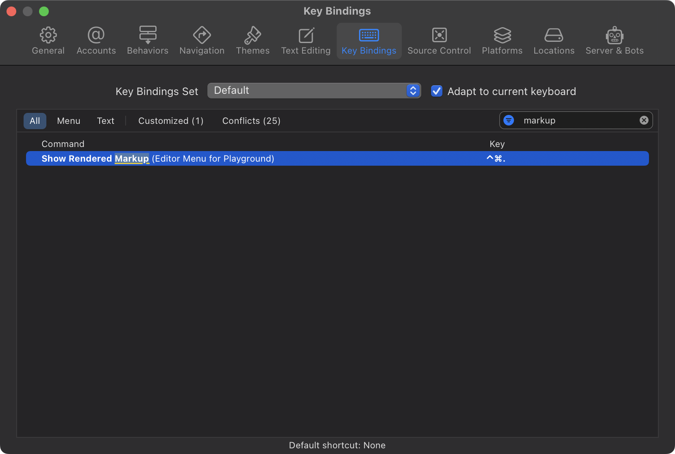The image size is (675, 454).
Task: Open the General settings gear icon
Action: 48,36
